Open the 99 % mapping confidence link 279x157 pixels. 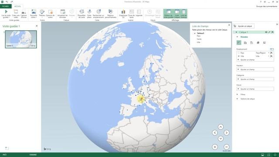[x=272, y=49]
